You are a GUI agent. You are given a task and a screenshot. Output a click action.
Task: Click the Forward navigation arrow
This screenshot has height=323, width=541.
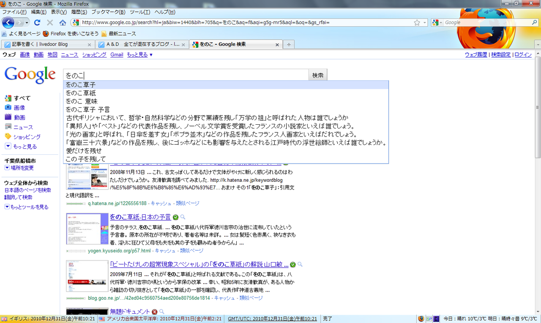pyautogui.click(x=19, y=22)
